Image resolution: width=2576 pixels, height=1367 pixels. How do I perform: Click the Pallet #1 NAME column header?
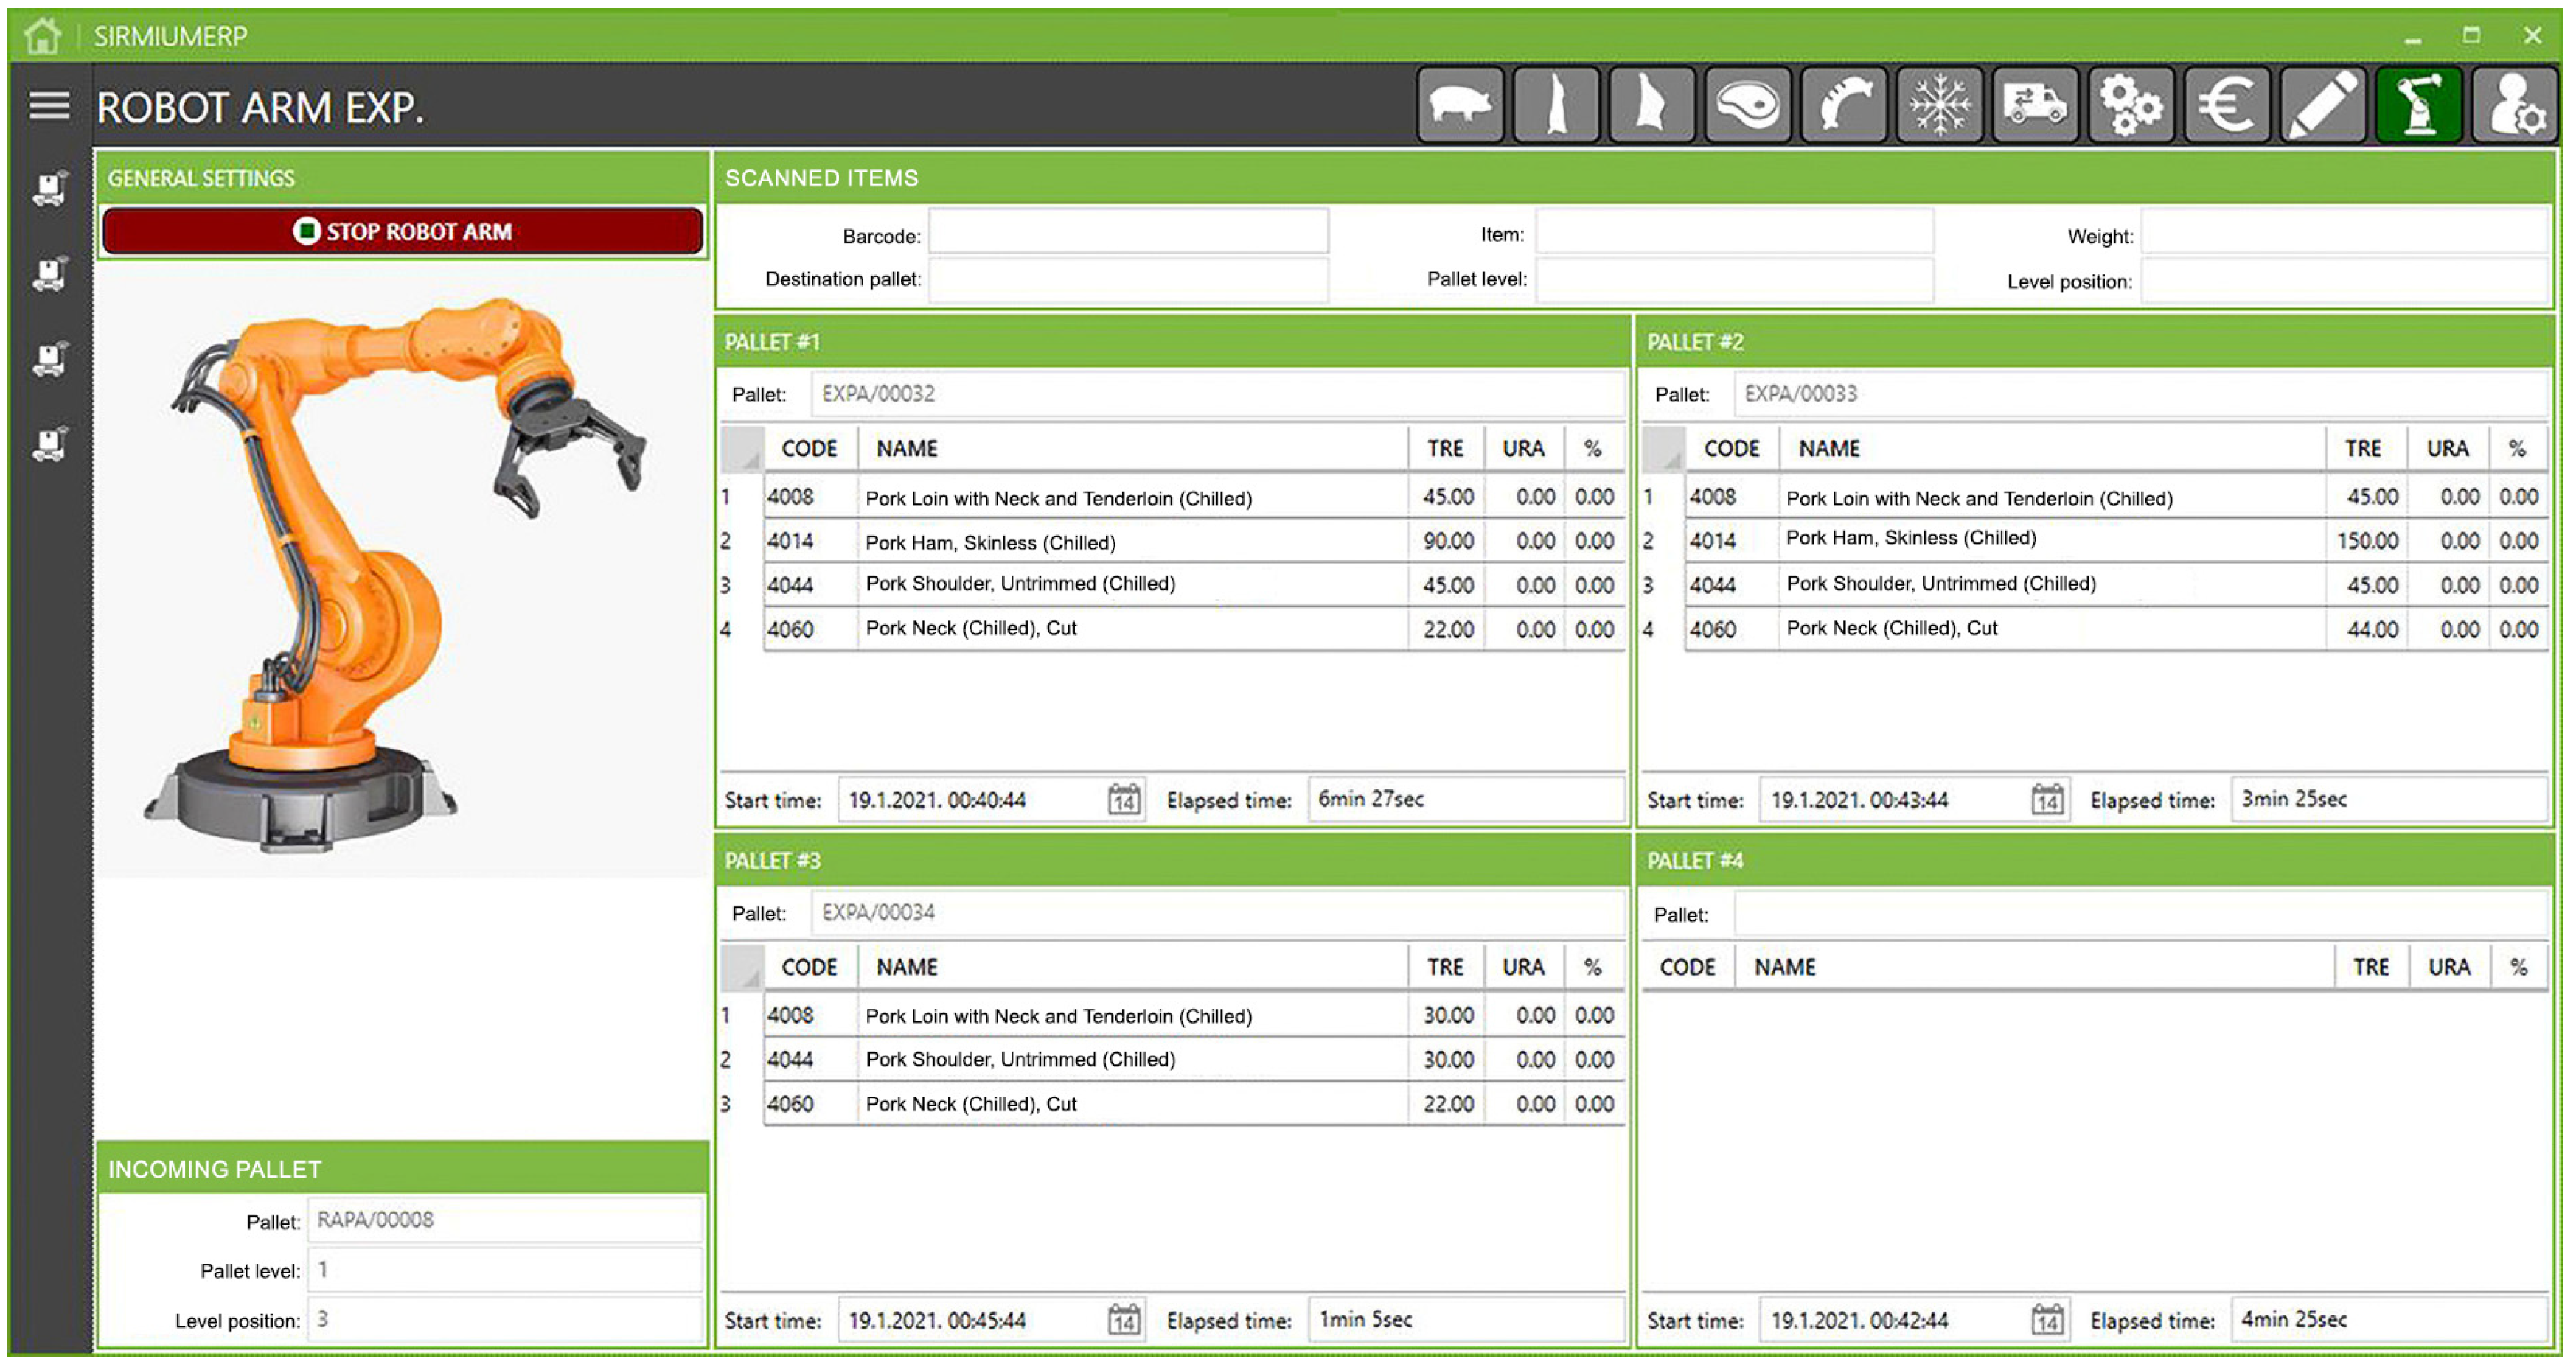pos(1132,449)
